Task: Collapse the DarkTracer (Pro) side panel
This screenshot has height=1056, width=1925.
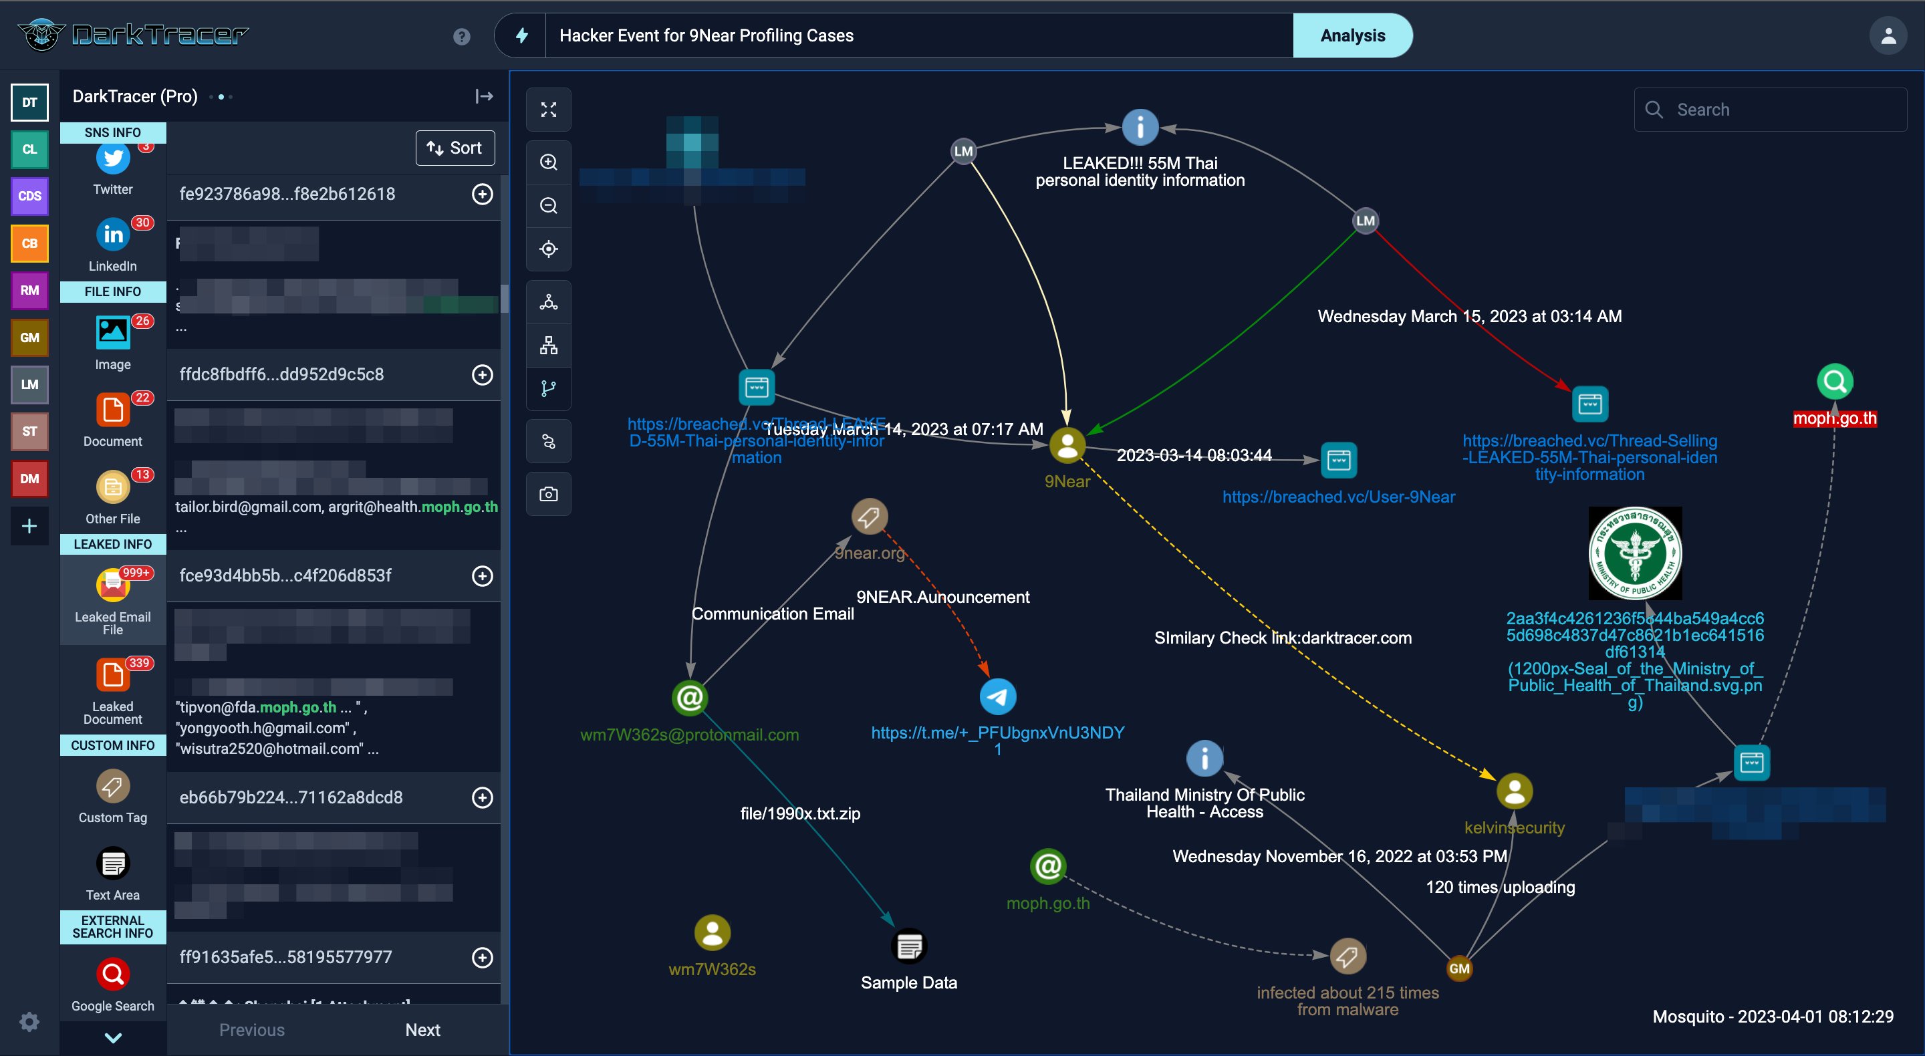Action: click(484, 96)
